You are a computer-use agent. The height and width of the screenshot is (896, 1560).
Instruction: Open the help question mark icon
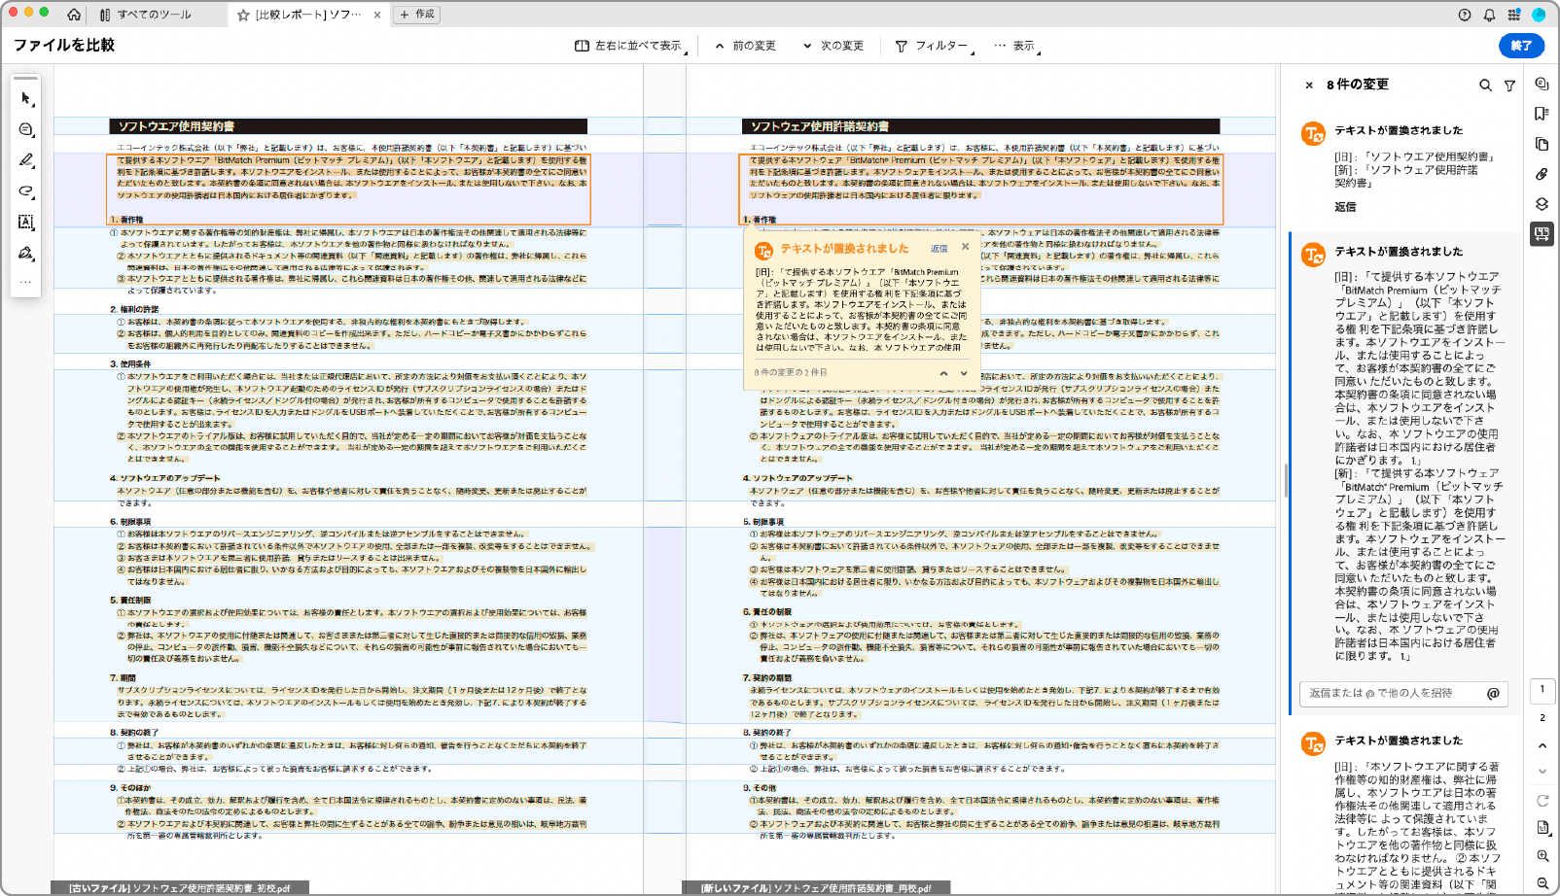(1465, 15)
